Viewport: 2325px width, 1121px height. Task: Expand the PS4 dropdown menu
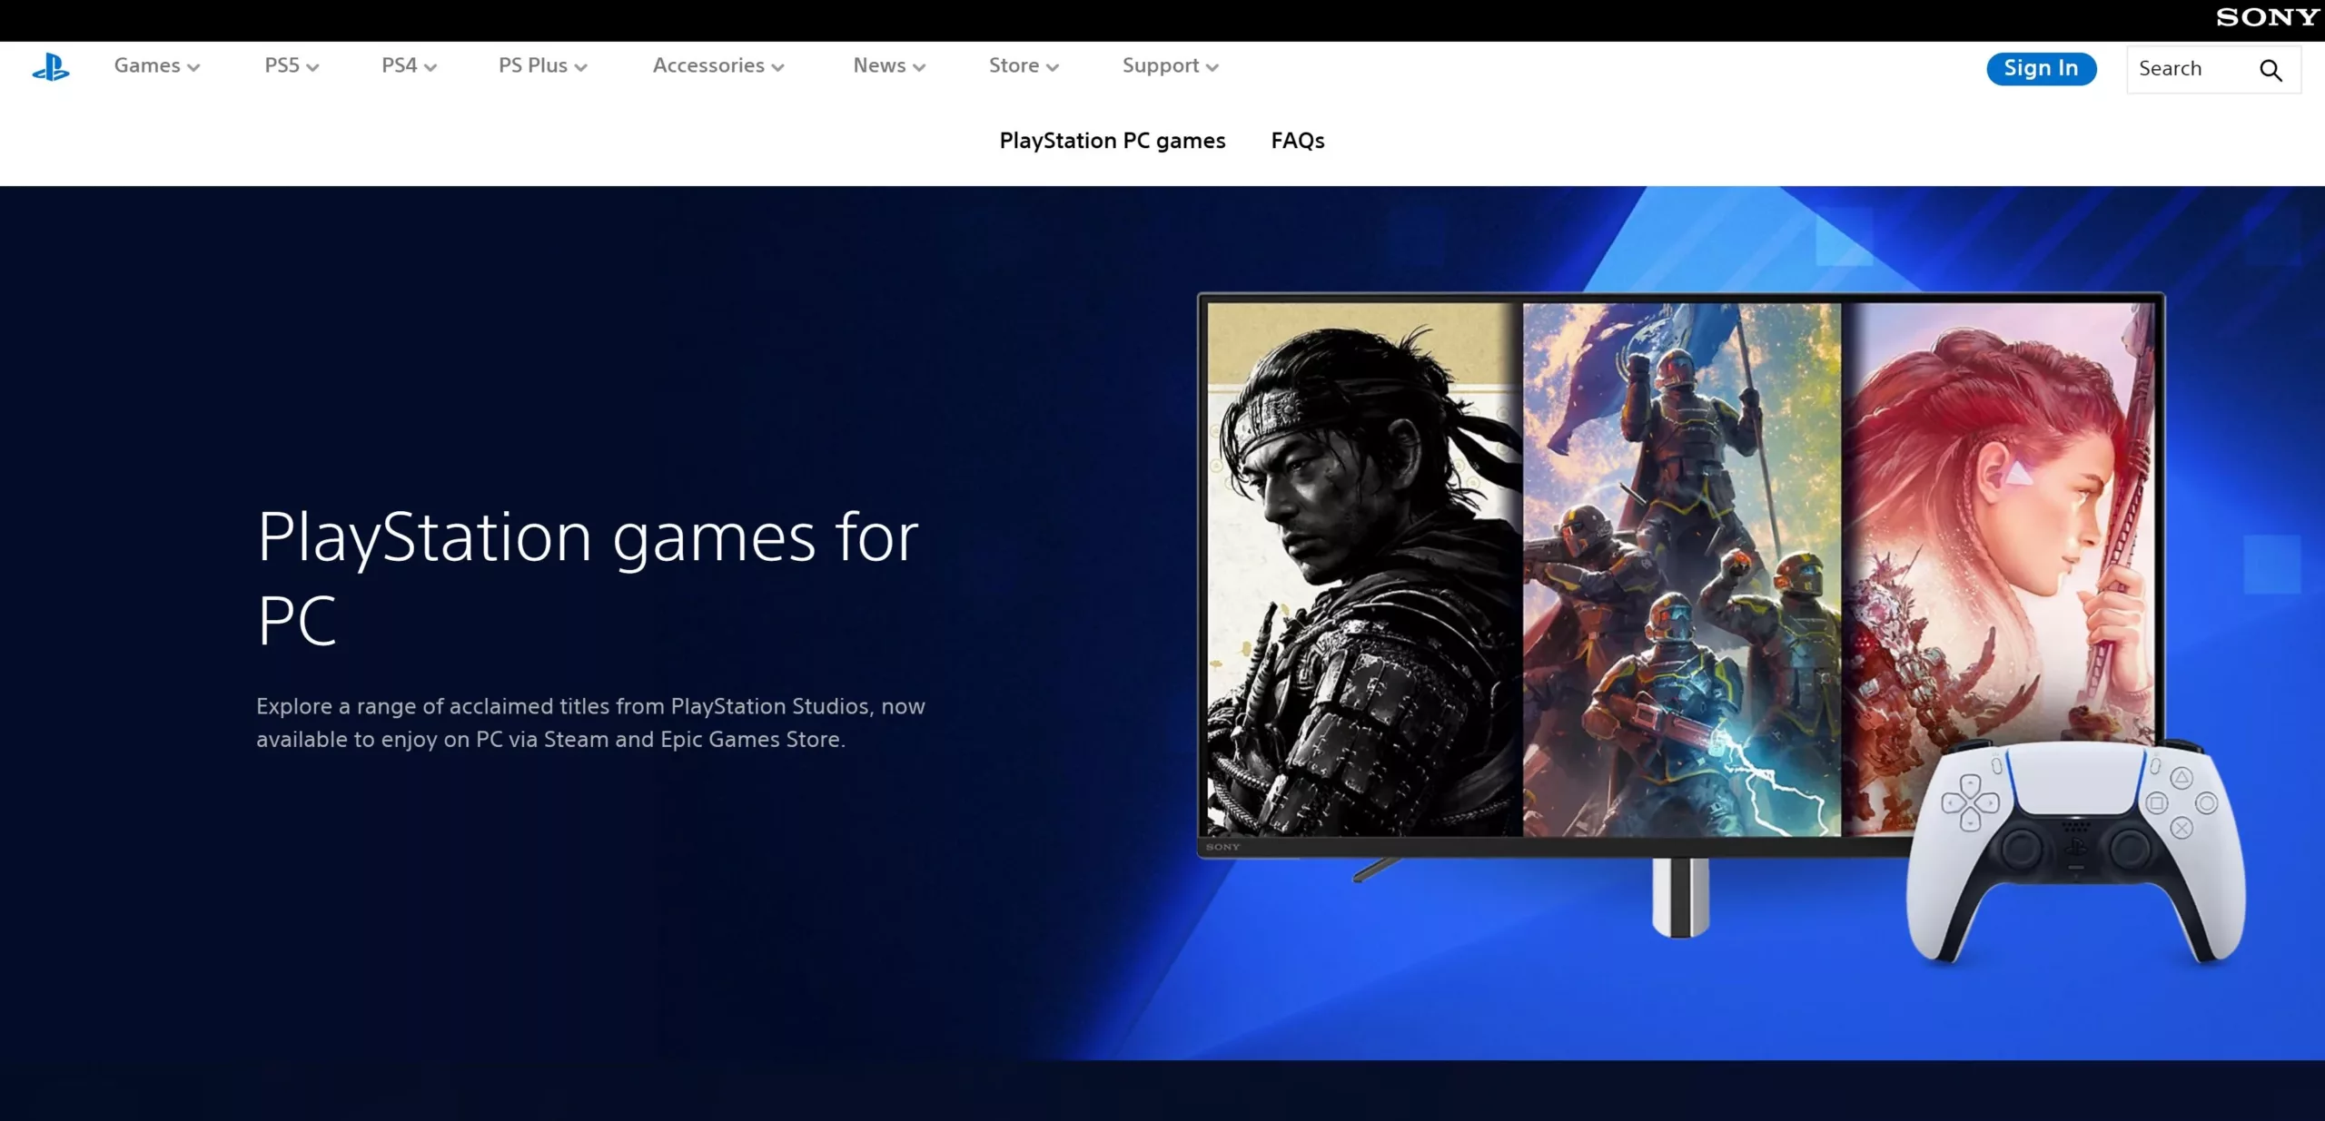[407, 65]
